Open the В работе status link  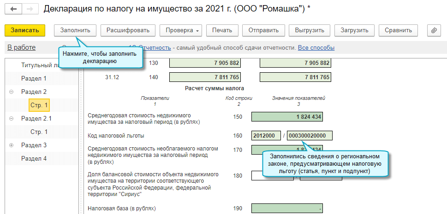point(22,47)
